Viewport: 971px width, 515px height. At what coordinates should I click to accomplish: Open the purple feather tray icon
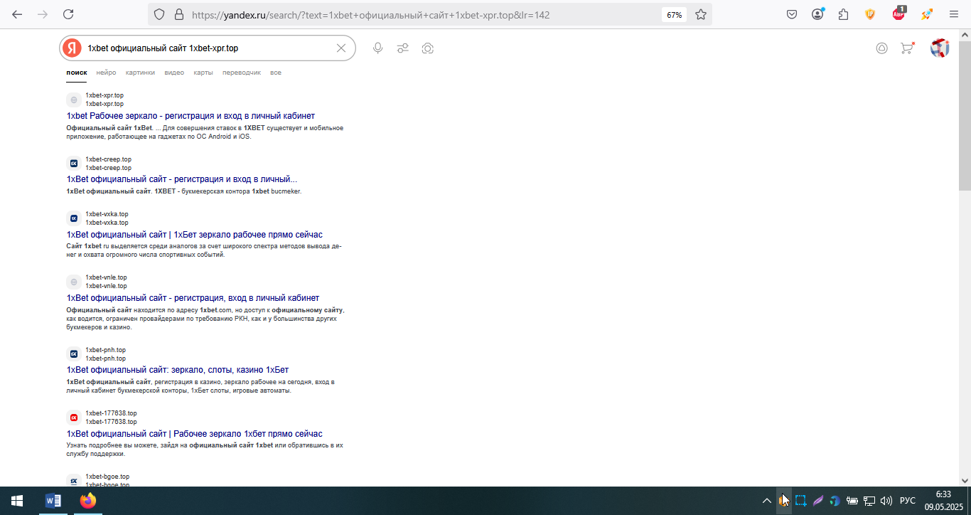click(818, 501)
